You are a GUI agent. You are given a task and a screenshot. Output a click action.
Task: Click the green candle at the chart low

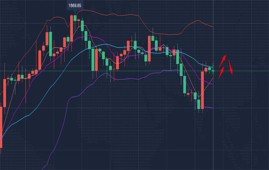click(x=199, y=104)
